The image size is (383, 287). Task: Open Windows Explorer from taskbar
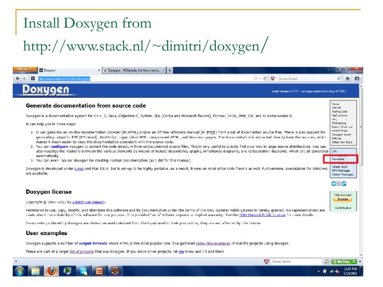[x=36, y=271]
